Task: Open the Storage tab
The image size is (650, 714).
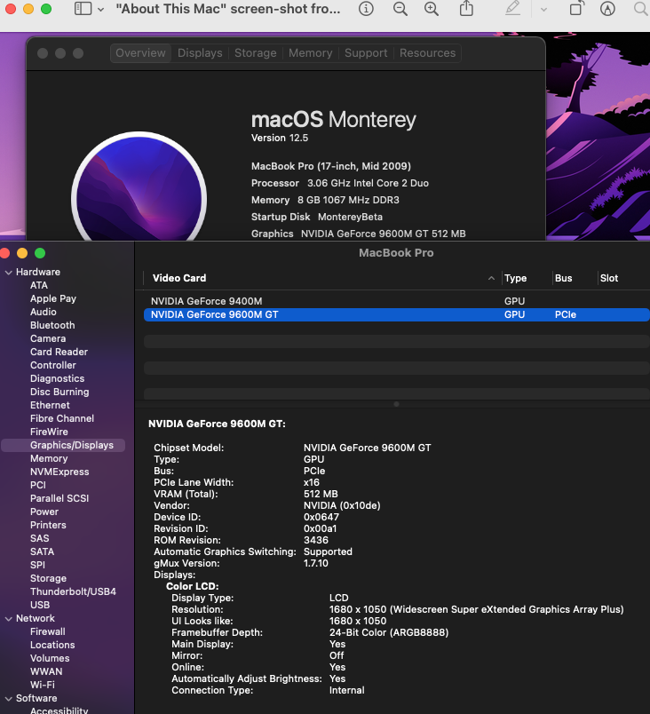Action: pos(256,52)
